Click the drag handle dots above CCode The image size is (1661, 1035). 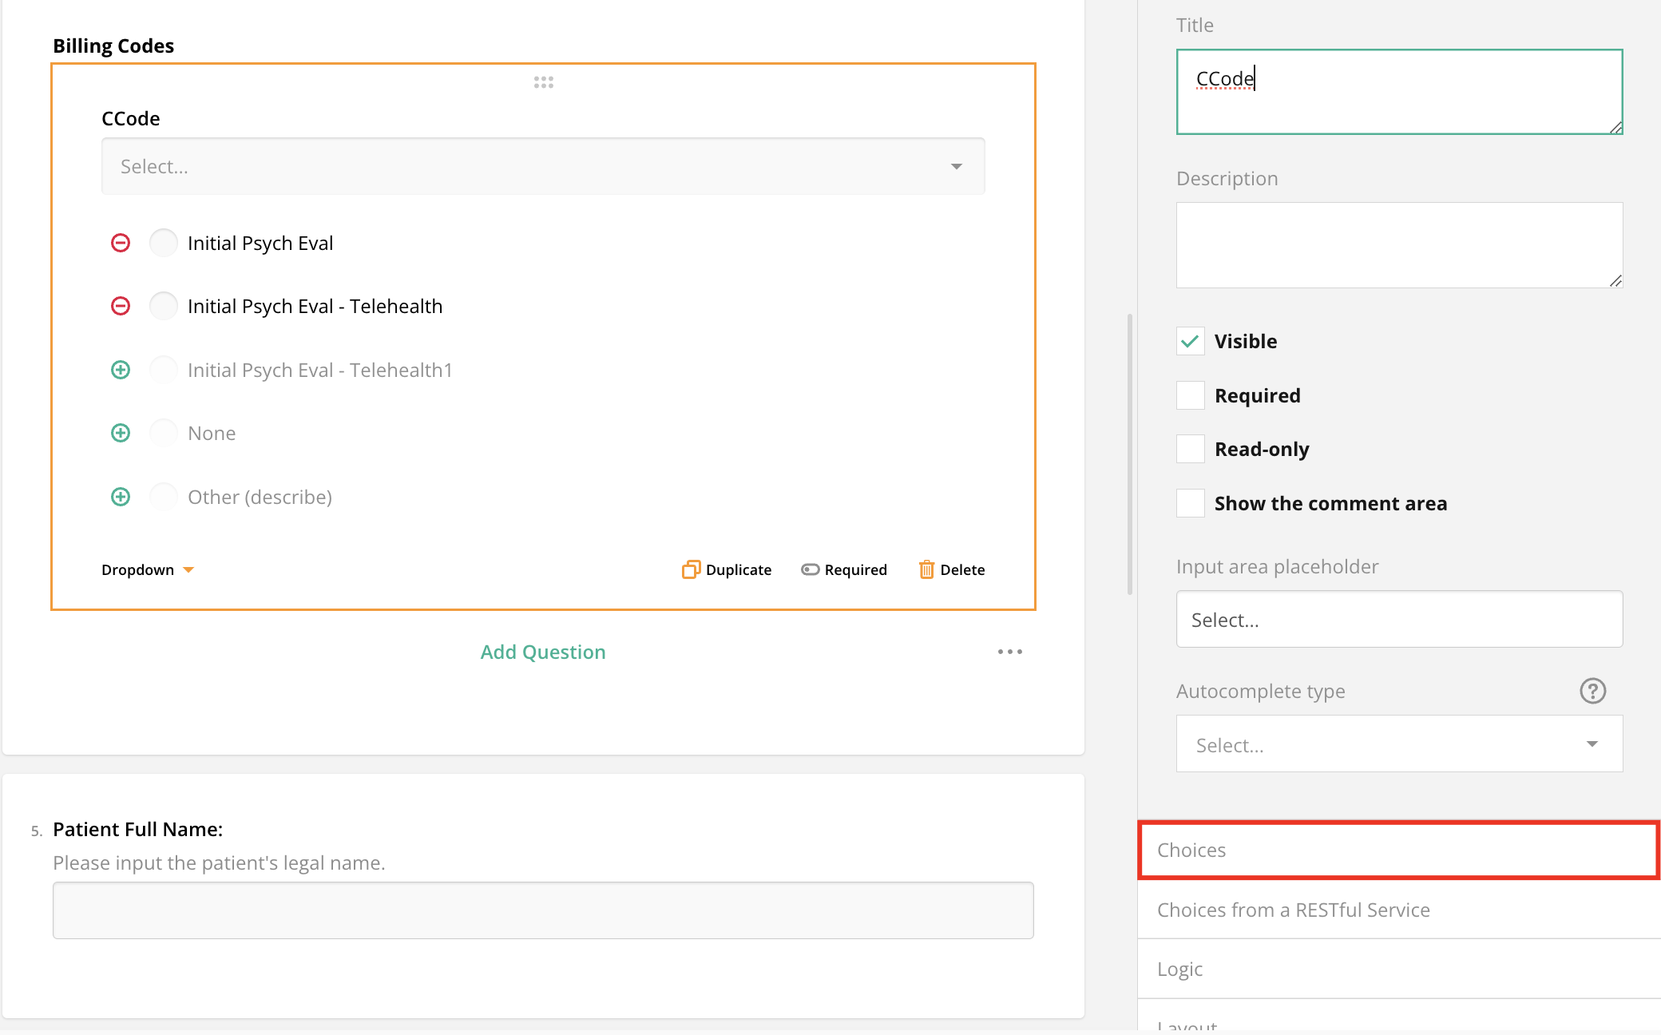click(544, 82)
